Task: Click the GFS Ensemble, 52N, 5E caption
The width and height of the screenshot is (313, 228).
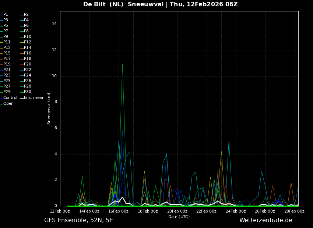Action: pyautogui.click(x=78, y=220)
